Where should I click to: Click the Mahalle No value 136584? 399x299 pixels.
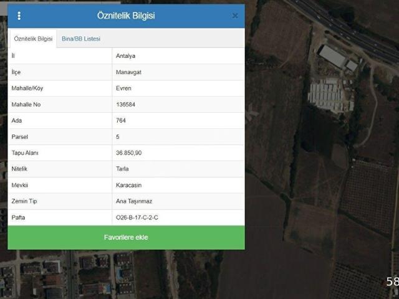click(x=125, y=105)
